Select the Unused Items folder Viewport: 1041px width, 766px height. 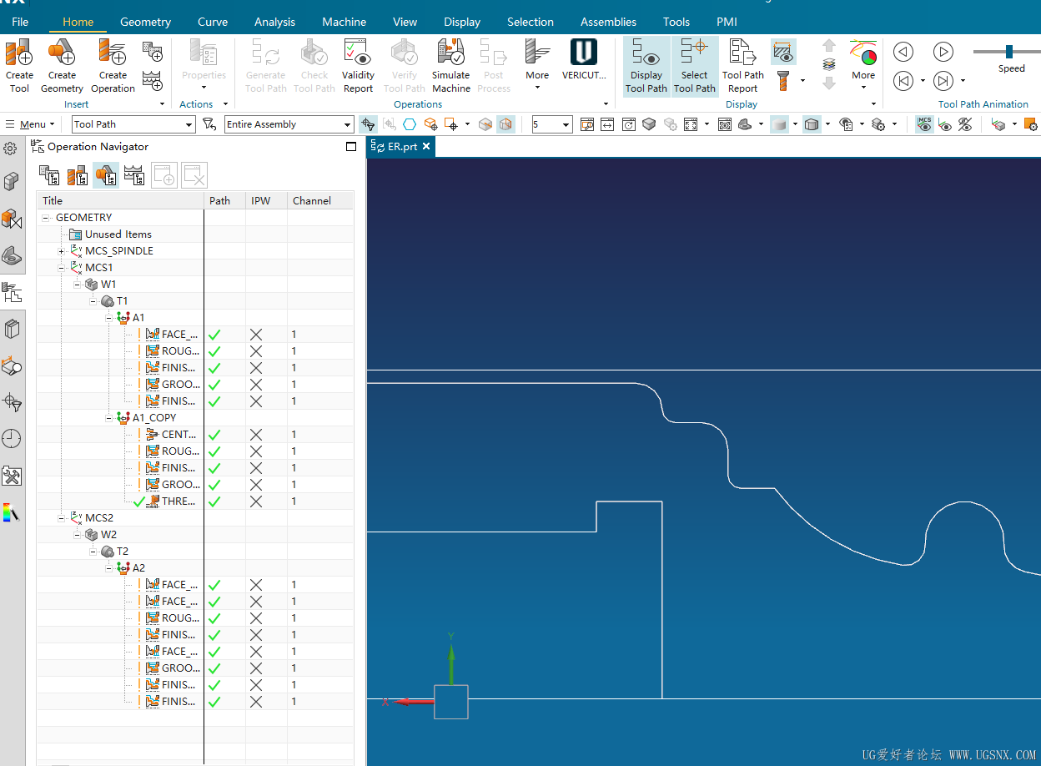(x=118, y=234)
